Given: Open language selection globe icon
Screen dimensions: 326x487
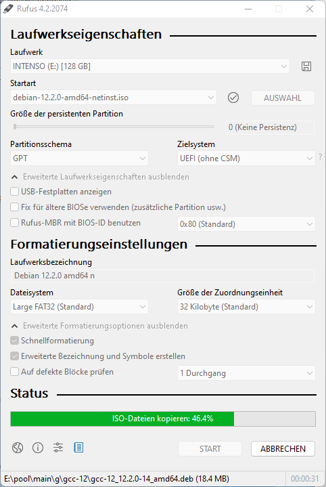Looking at the screenshot, I should [18, 448].
